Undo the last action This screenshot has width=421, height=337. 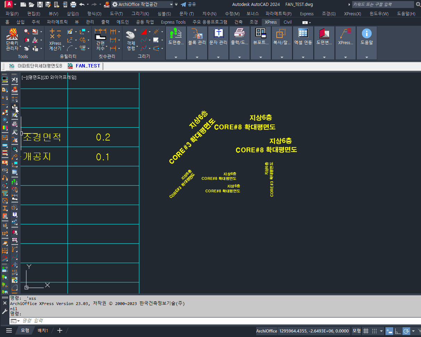(82, 5)
